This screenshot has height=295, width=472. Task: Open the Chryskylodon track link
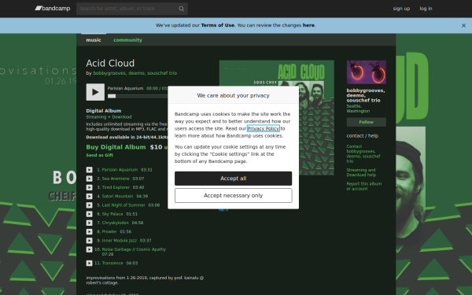coord(116,223)
